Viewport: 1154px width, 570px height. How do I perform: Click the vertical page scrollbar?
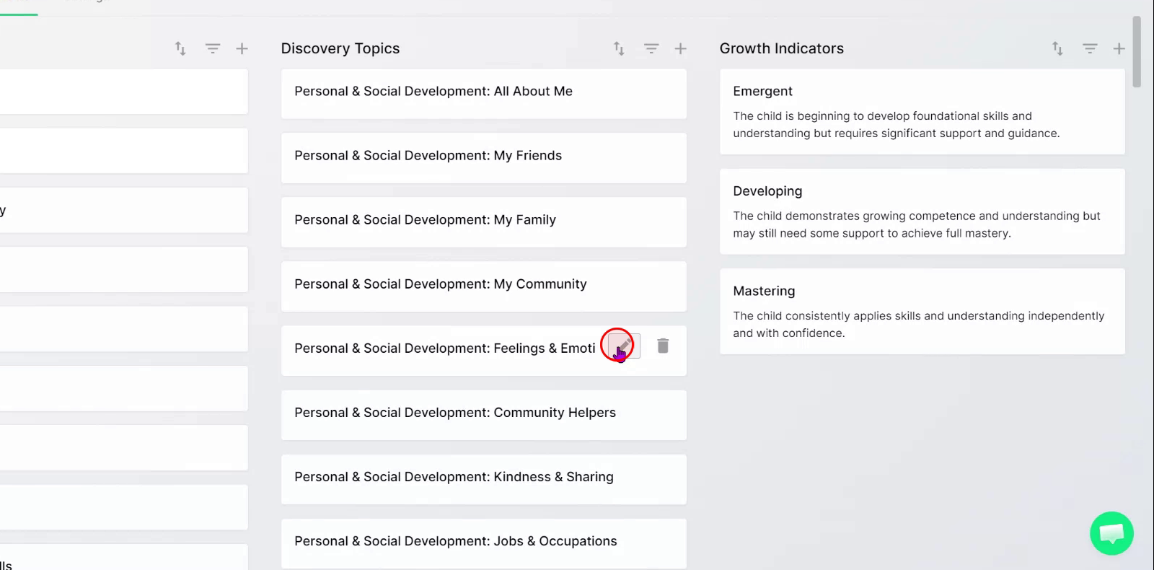point(1137,52)
